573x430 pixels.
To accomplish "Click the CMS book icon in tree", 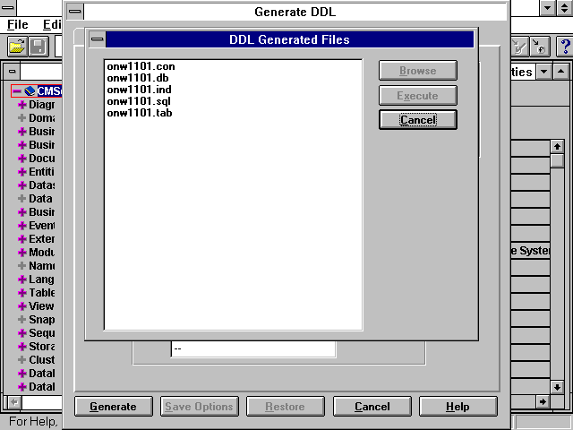I will pyautogui.click(x=30, y=90).
